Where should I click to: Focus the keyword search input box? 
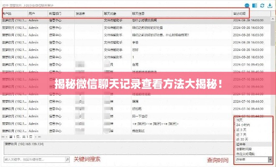tap(35, 159)
